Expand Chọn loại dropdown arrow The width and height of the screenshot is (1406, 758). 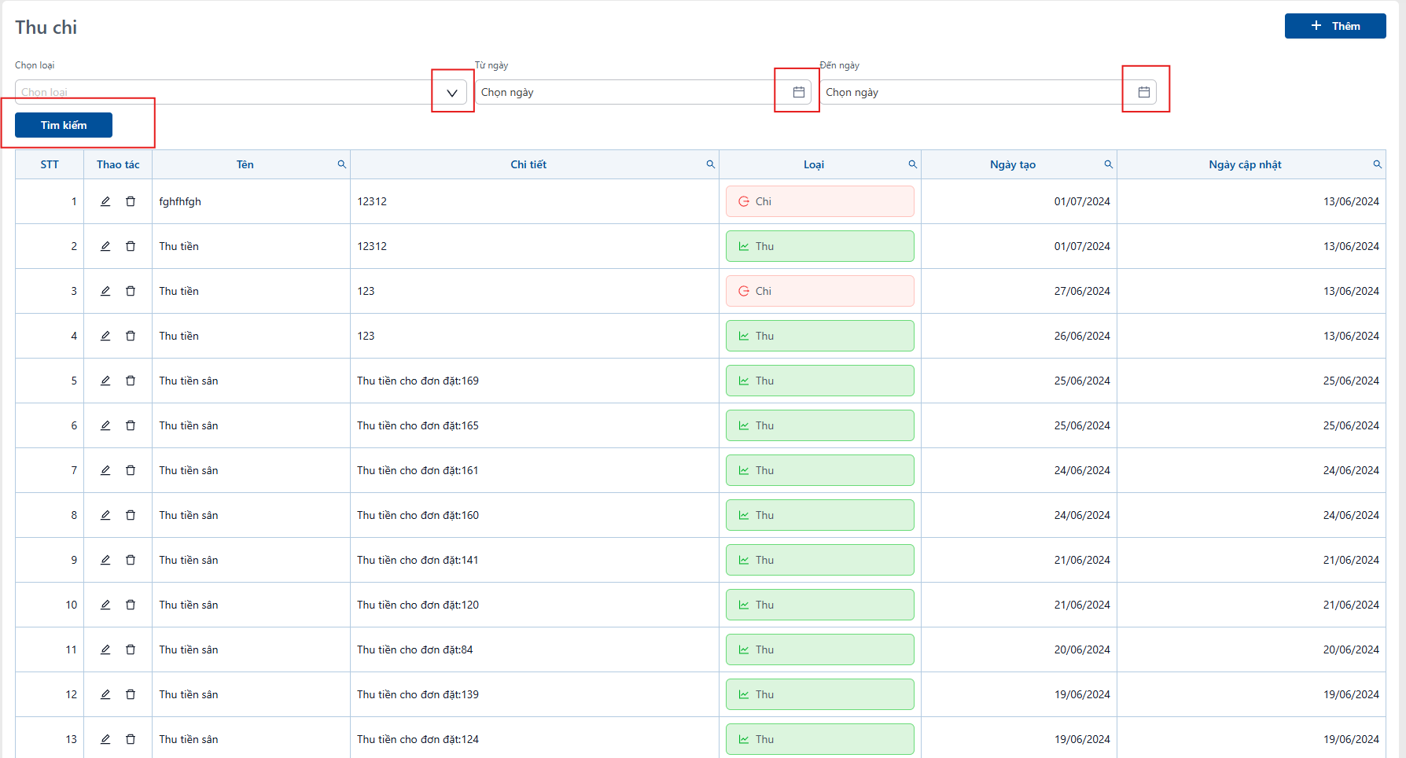click(452, 93)
